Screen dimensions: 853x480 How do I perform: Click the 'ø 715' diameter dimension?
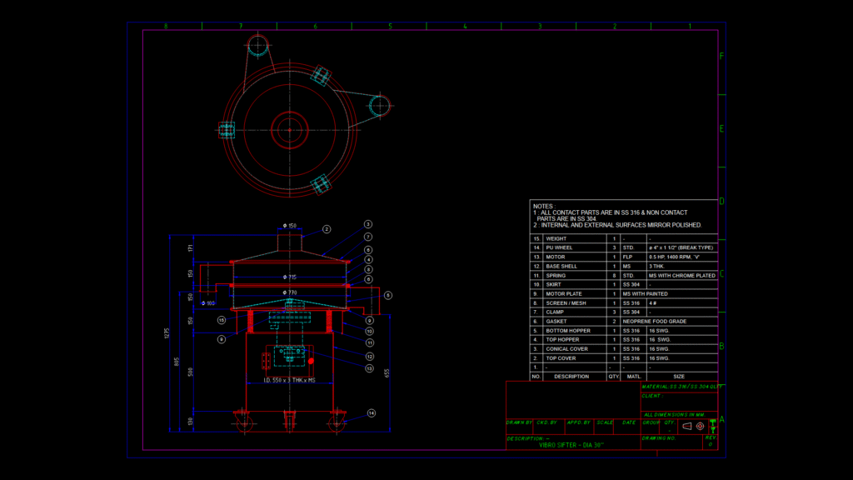(290, 277)
